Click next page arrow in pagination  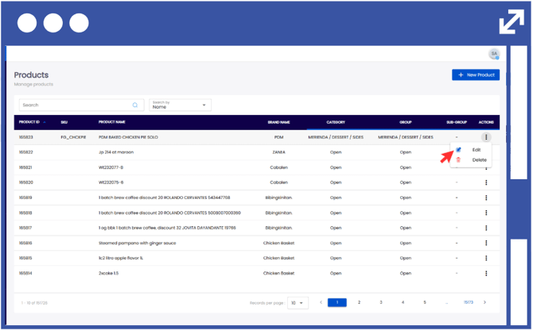coord(484,302)
